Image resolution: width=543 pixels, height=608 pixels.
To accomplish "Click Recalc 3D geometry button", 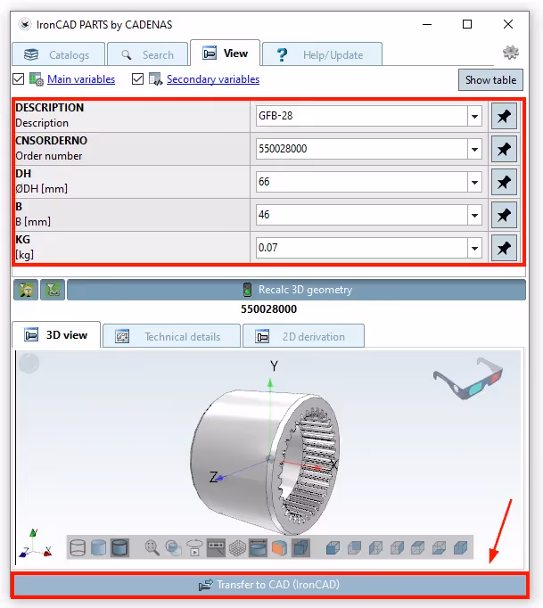I will pos(297,290).
